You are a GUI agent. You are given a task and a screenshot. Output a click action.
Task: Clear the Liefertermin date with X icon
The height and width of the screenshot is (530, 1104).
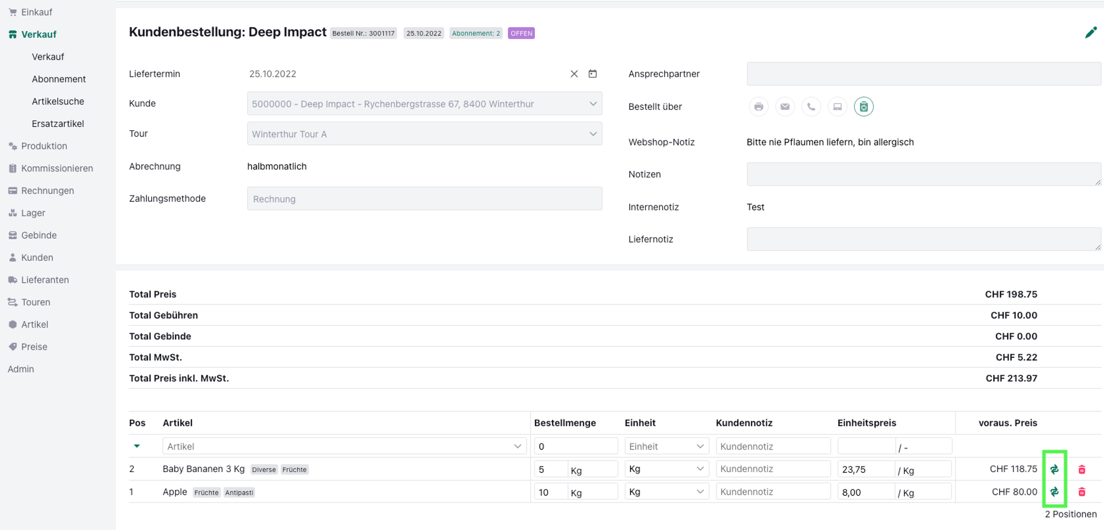coord(574,74)
